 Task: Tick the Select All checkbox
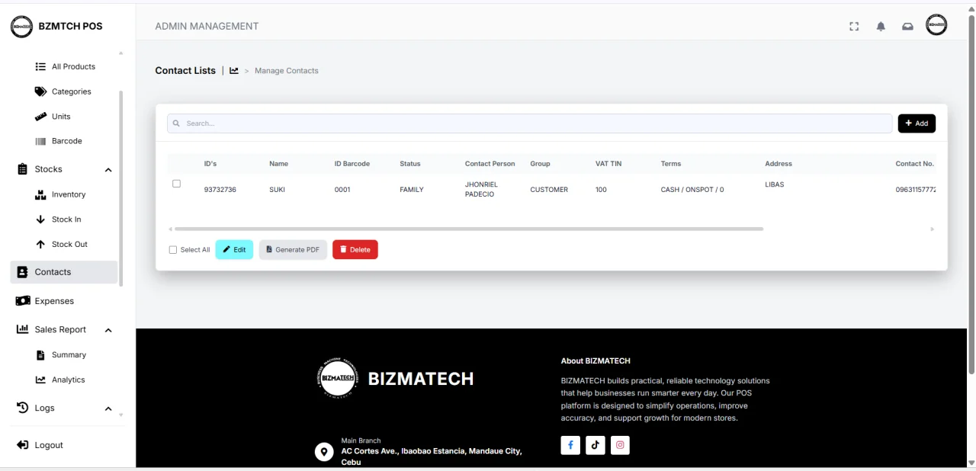(172, 250)
